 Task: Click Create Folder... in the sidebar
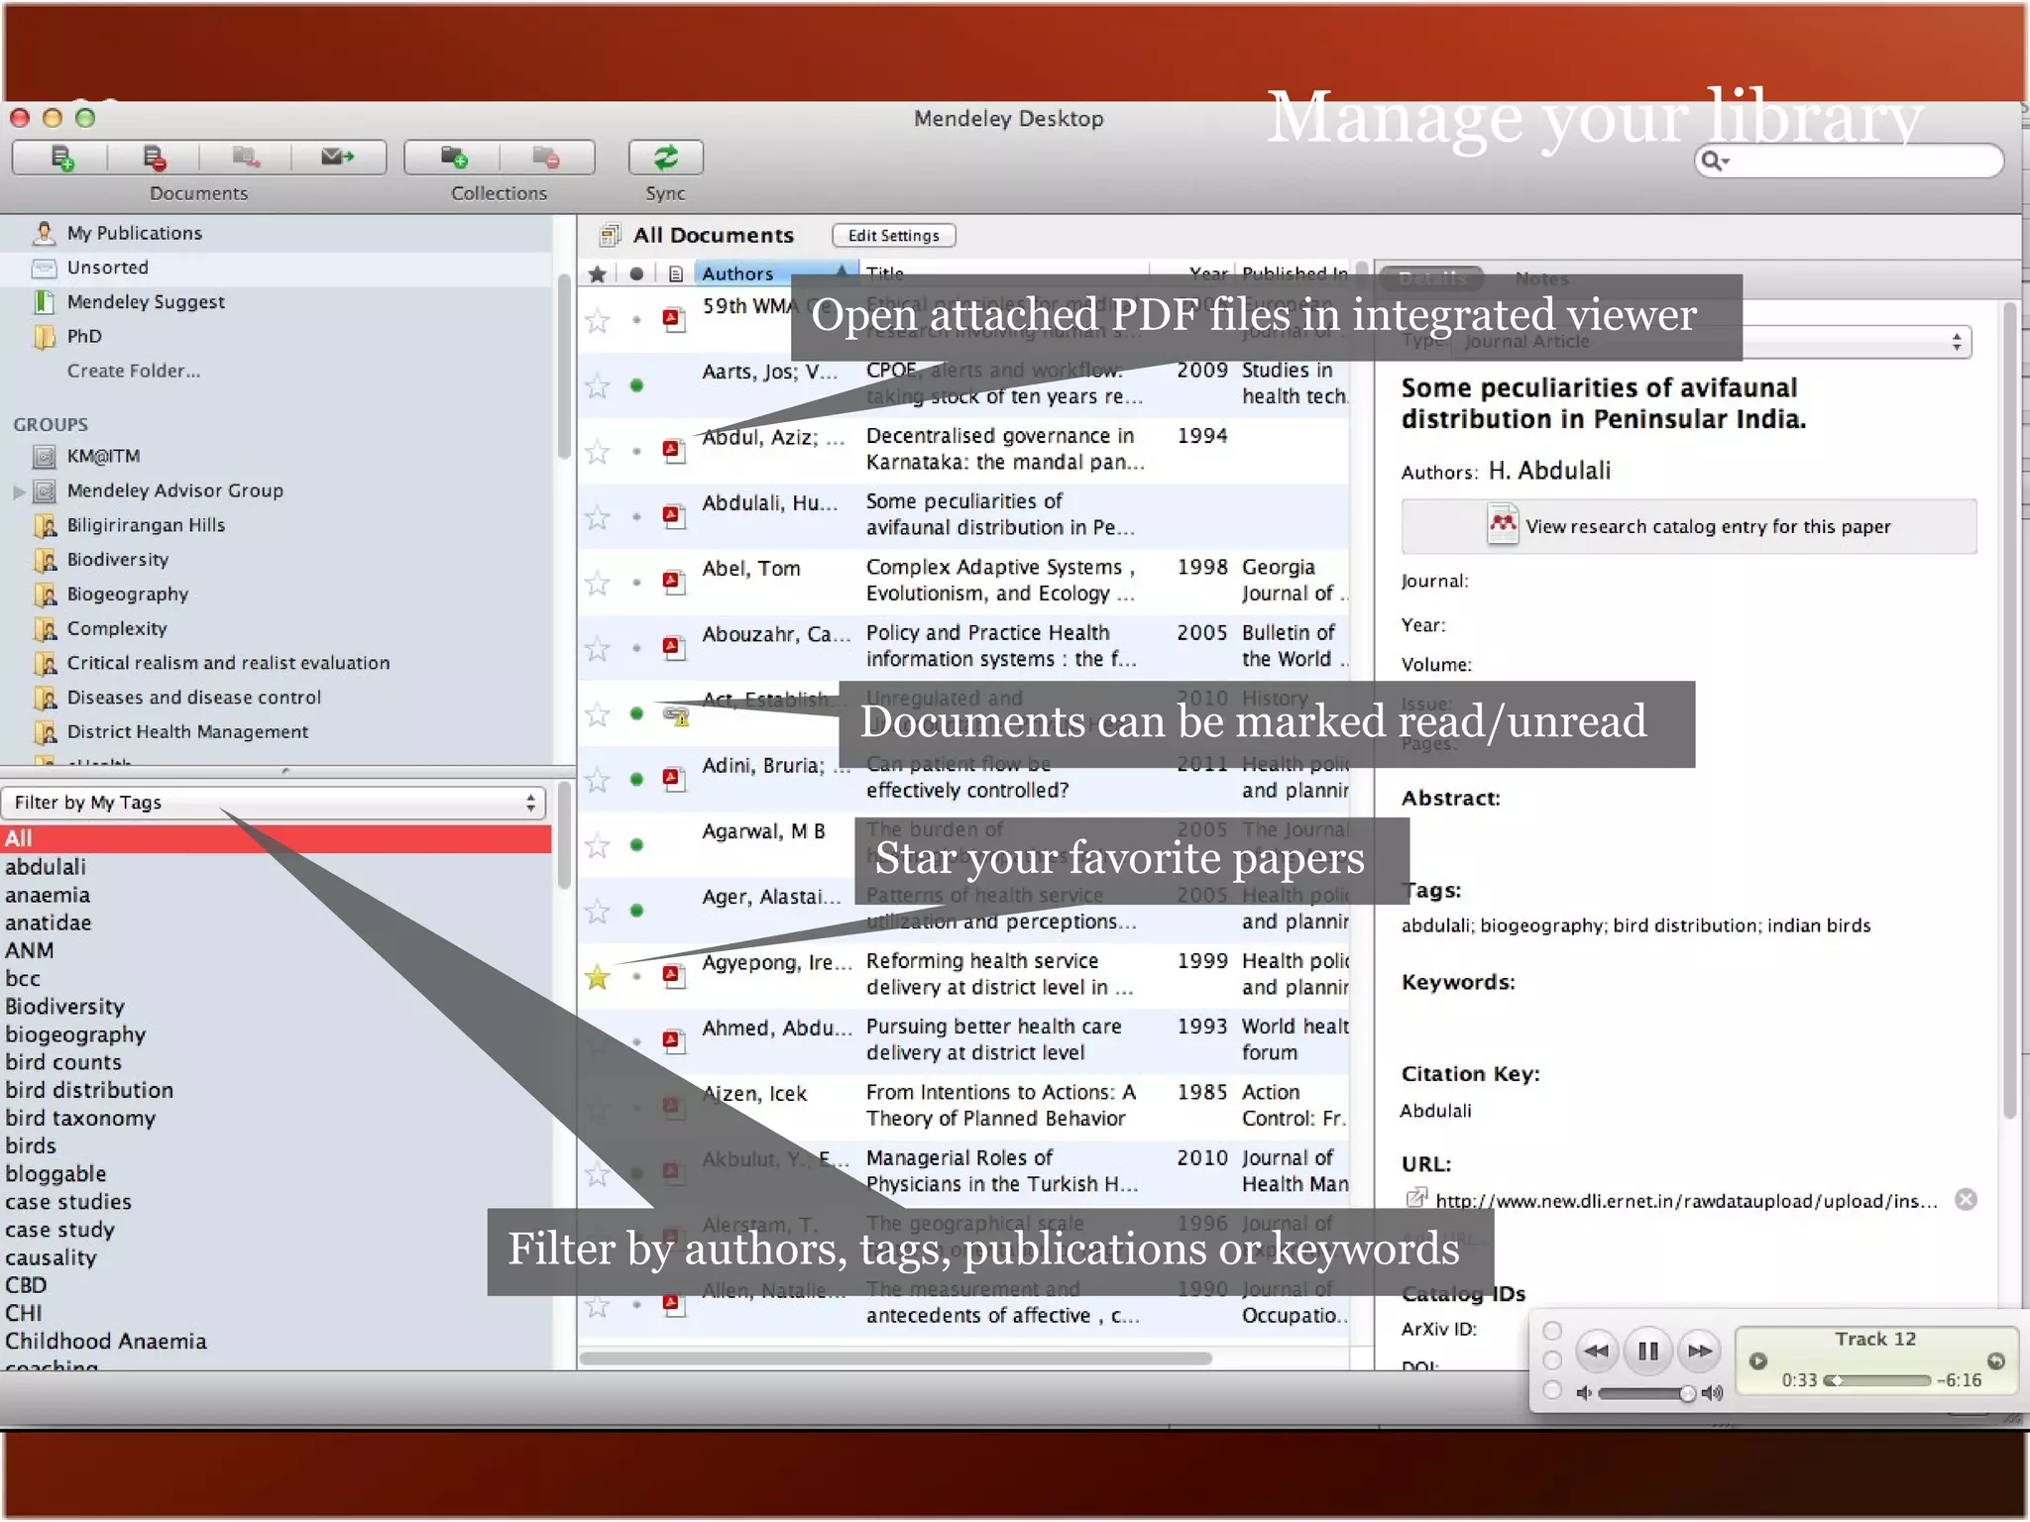[x=134, y=371]
